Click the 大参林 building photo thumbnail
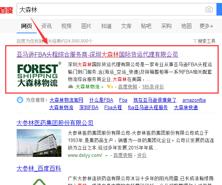The width and height of the screenshot is (222, 185). point(39,143)
